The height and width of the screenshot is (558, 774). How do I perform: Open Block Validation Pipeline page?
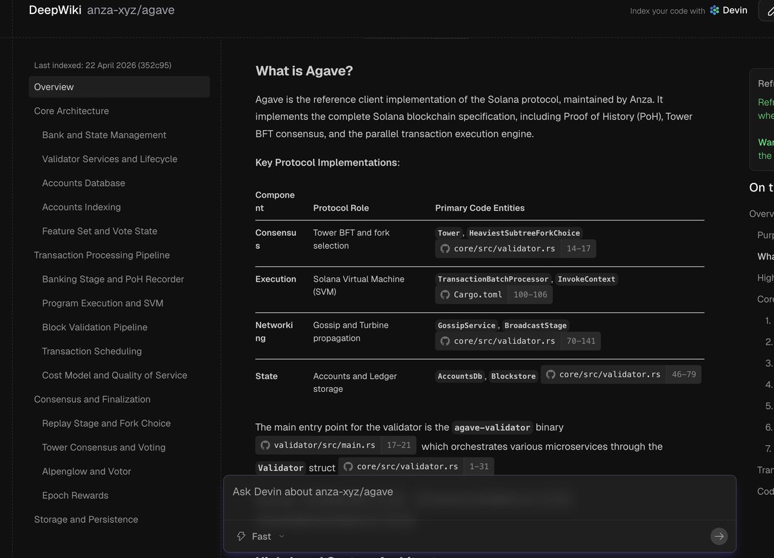point(95,327)
